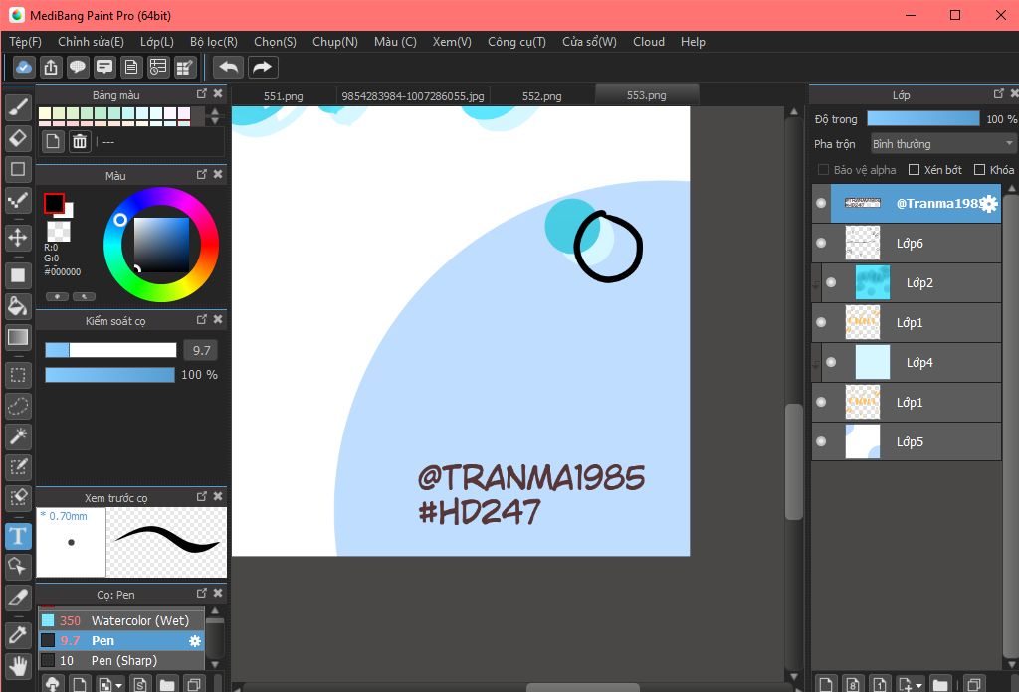1019x692 pixels.
Task: Adjust the brush size slider
Action: coord(110,350)
